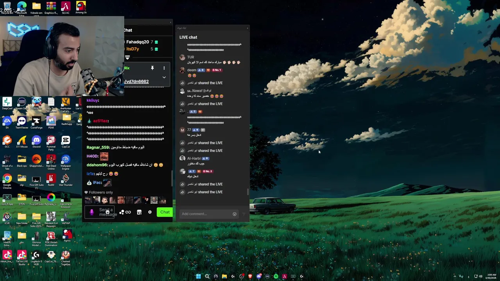Open Wallpaper Engine shortcut

pos(66,162)
